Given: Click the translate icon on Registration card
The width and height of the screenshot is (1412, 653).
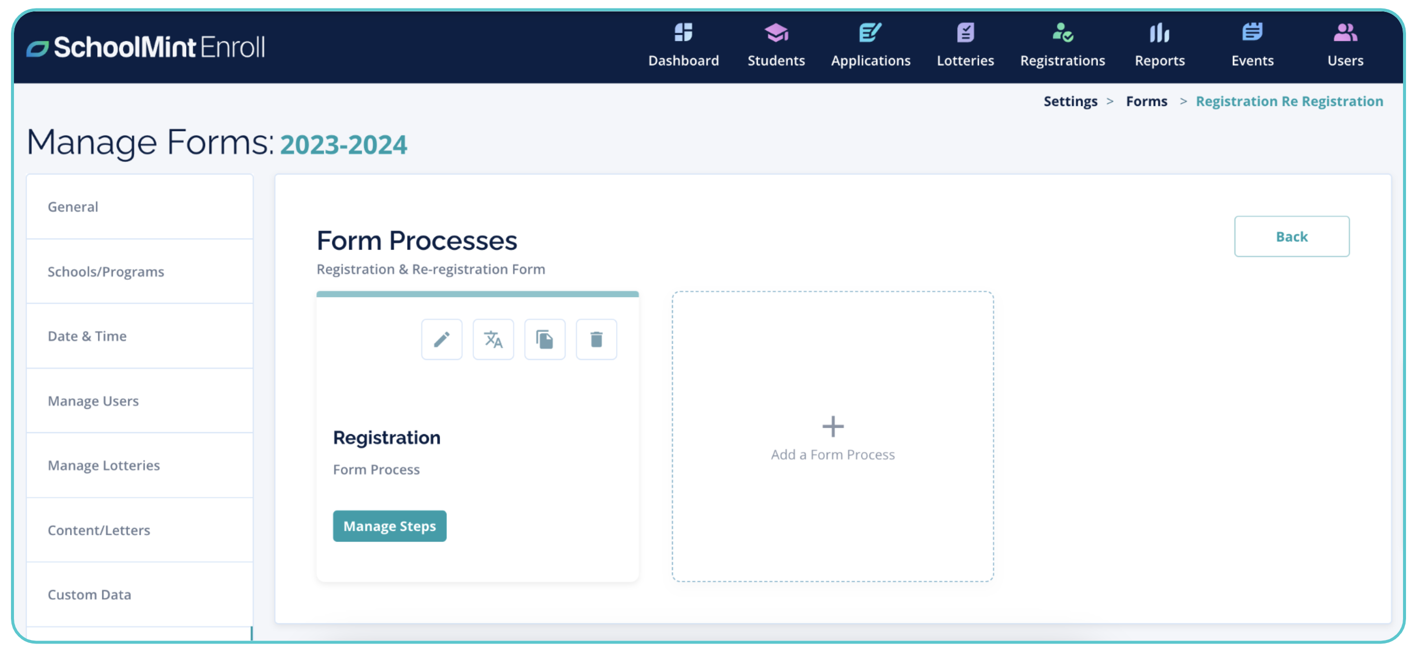Looking at the screenshot, I should (493, 339).
